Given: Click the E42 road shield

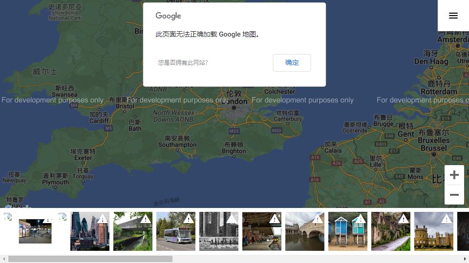Looking at the screenshot, I should point(399,176).
